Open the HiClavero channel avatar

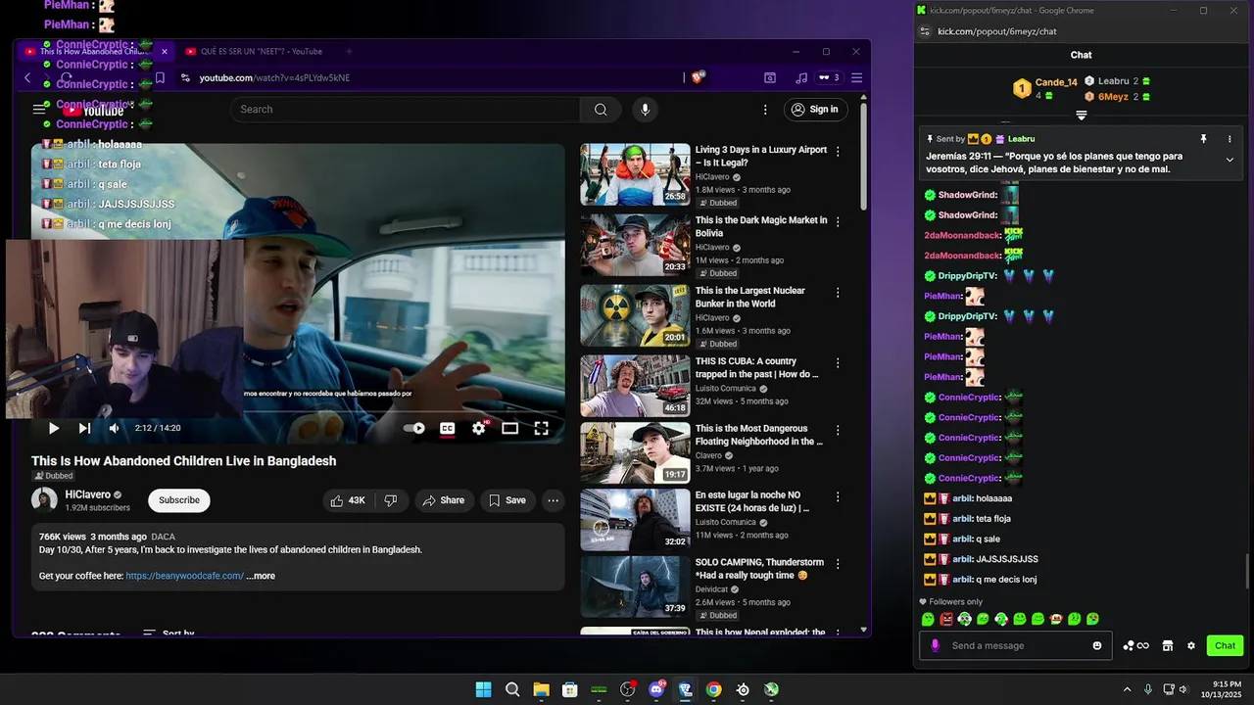click(x=44, y=500)
